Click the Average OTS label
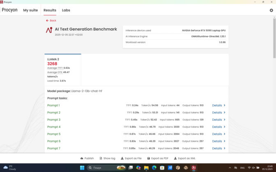The image size is (276, 172). (x=55, y=72)
